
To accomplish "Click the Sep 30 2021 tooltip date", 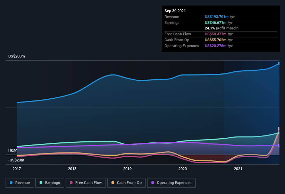I will click(x=175, y=11).
